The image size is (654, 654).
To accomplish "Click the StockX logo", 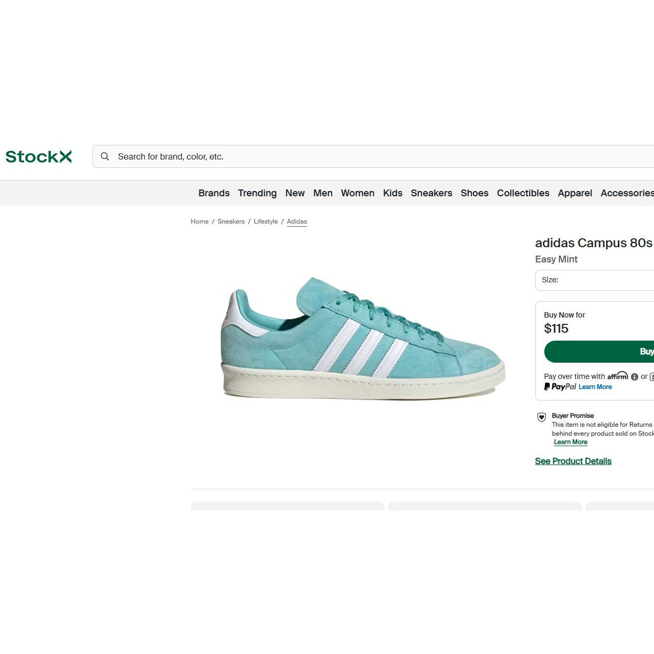I will [x=38, y=156].
